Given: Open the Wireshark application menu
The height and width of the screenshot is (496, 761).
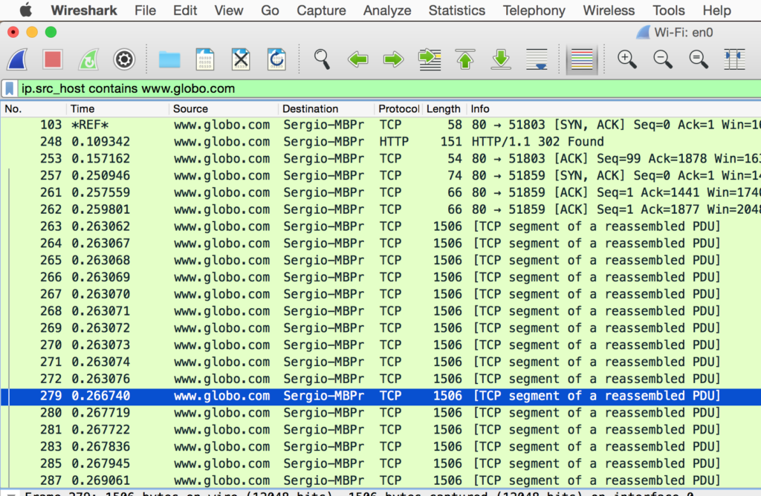Looking at the screenshot, I should click(83, 10).
